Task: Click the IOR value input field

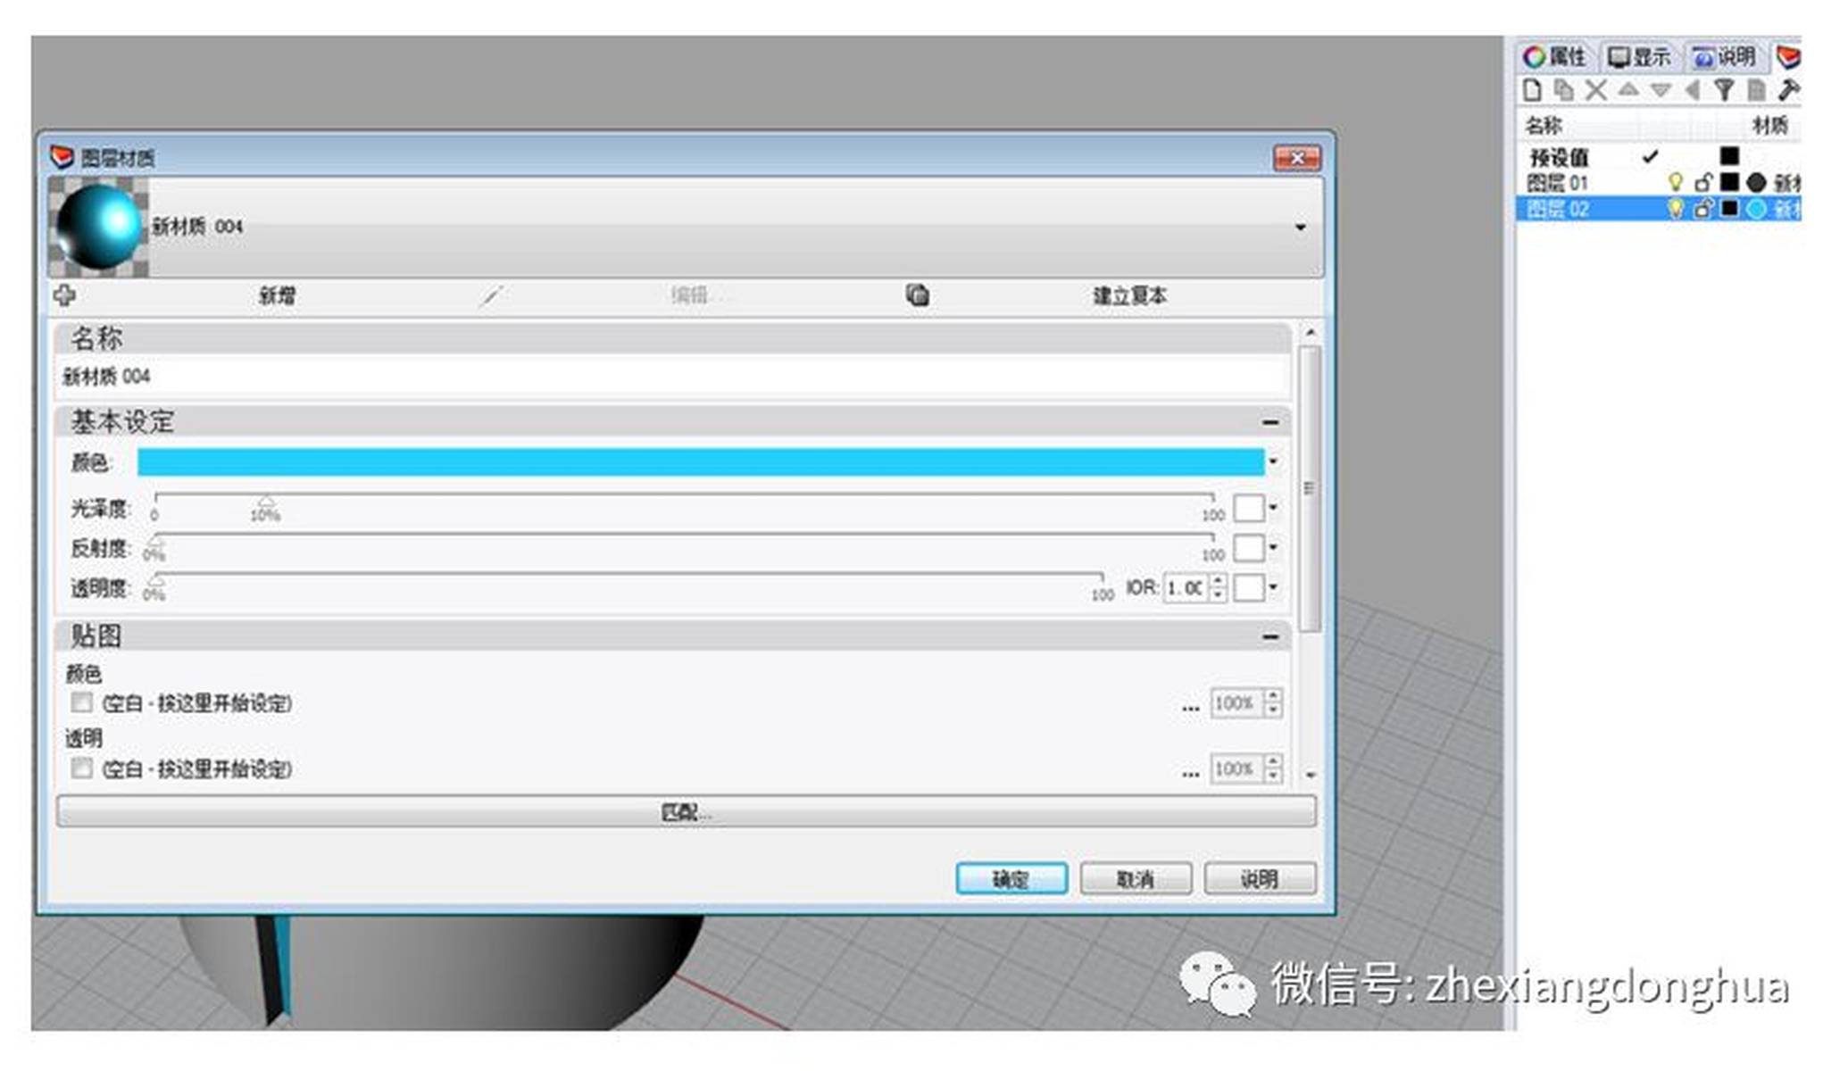Action: pos(1186,587)
